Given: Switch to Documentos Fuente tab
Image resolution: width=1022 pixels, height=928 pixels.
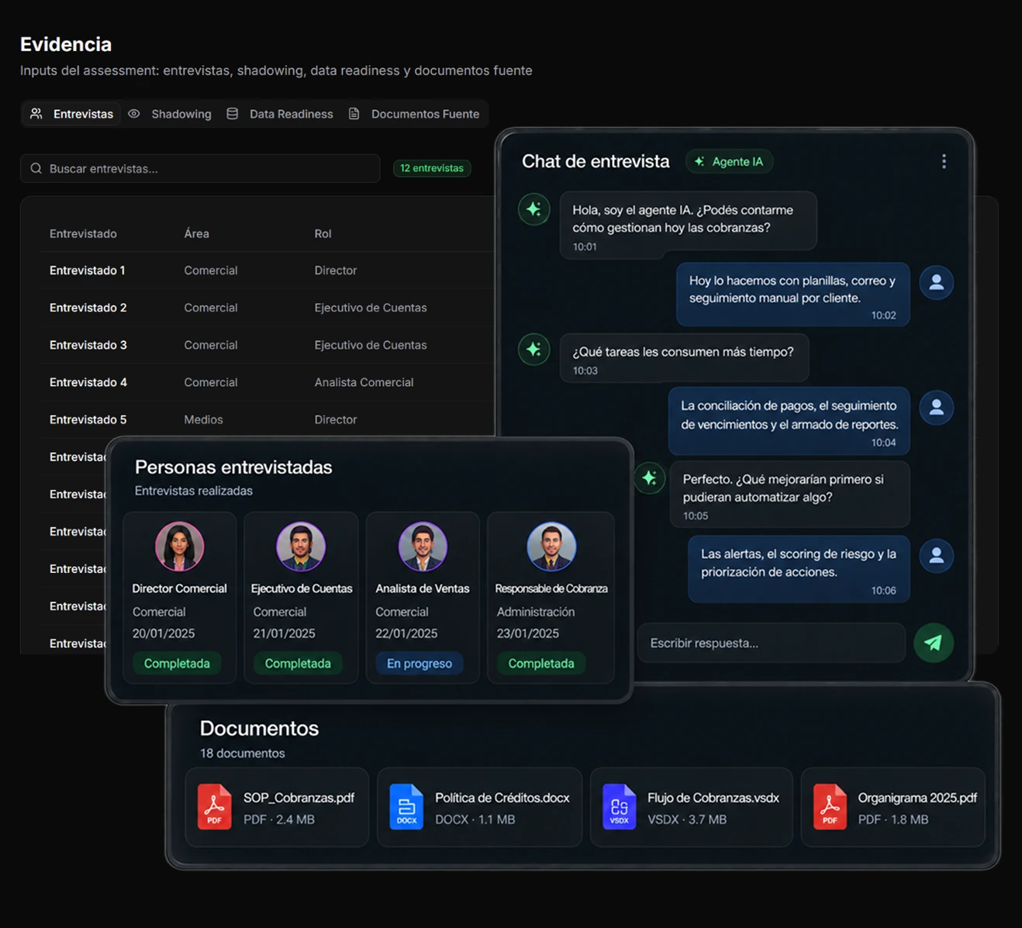Looking at the screenshot, I should tap(414, 114).
